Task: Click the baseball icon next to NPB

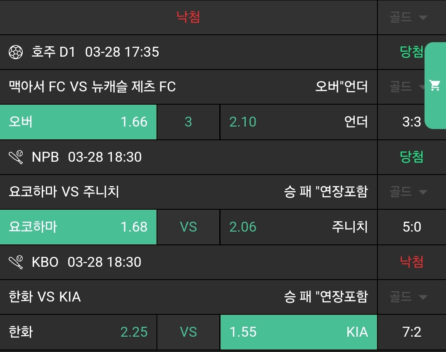Action: click(16, 157)
